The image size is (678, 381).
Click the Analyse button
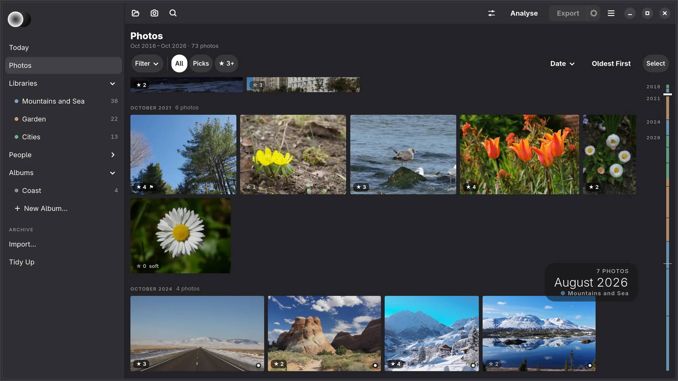click(x=524, y=13)
